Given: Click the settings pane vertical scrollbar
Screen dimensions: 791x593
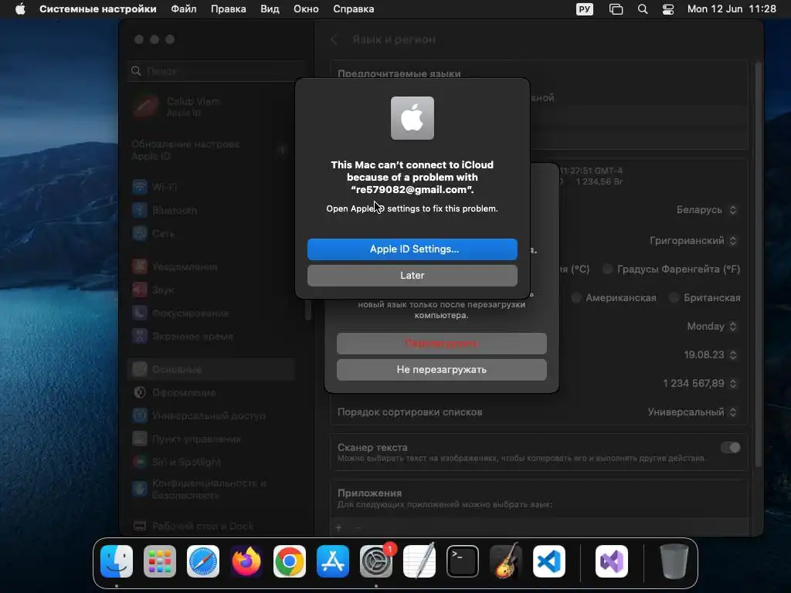Looking at the screenshot, I should point(759,265).
